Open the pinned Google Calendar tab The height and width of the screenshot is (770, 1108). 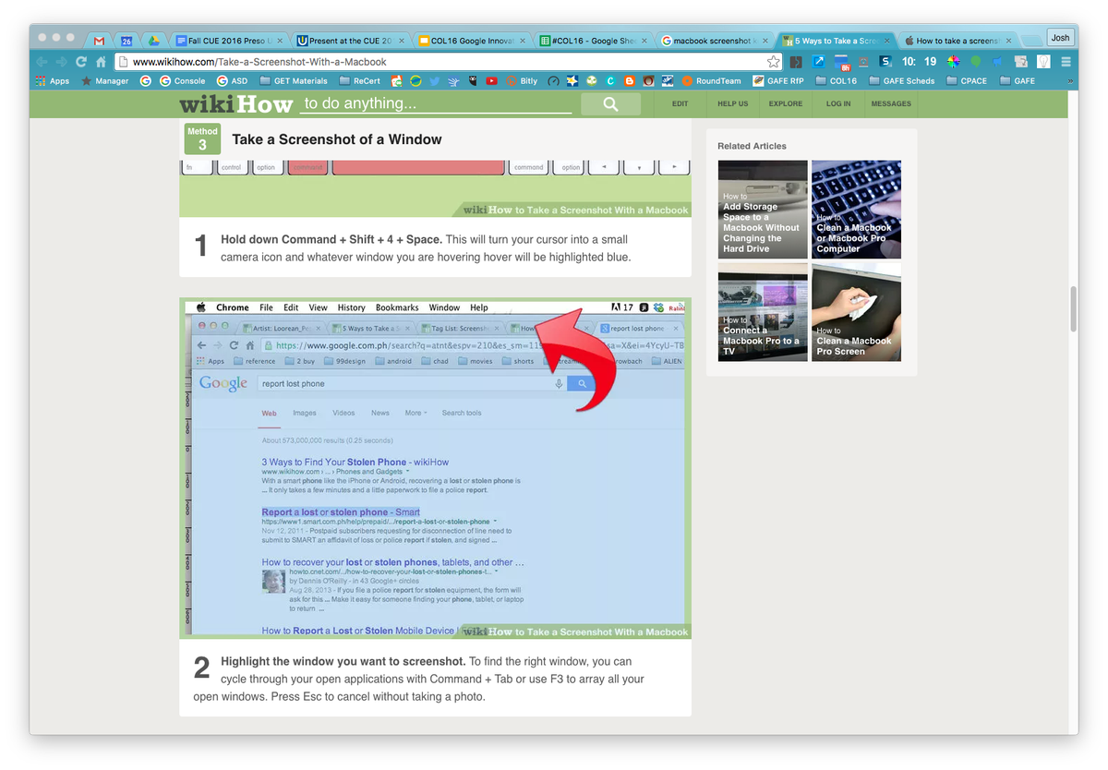(x=126, y=41)
